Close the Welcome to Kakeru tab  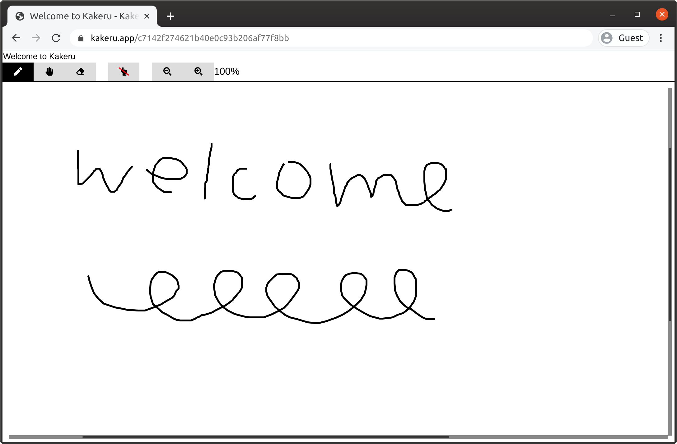(x=147, y=16)
